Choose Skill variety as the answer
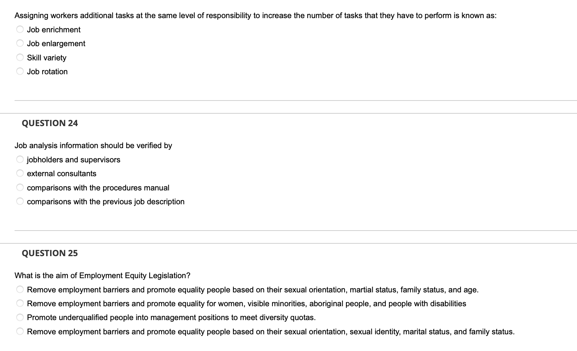This screenshot has width=577, height=351. pos(20,57)
